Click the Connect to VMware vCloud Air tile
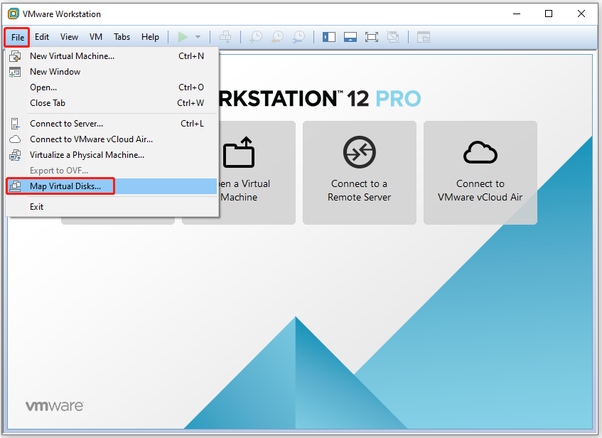The height and width of the screenshot is (438, 602). click(480, 172)
